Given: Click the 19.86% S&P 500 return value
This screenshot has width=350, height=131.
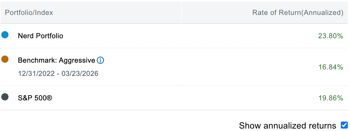Looking at the screenshot, I should (x=330, y=98).
